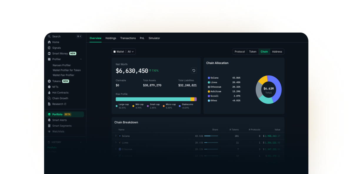Click the Smart Alerts bell icon
353x174 pixels.
click(49, 120)
